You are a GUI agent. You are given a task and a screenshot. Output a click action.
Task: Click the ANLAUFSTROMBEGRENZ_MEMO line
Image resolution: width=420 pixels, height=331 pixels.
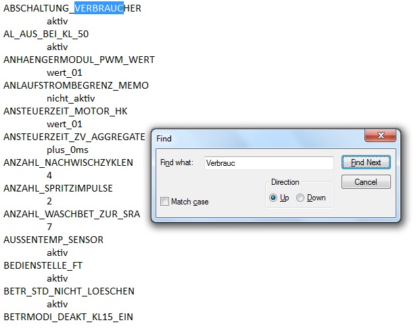(x=76, y=85)
